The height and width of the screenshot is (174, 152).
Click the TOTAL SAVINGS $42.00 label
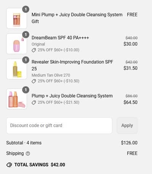[x=40, y=165]
